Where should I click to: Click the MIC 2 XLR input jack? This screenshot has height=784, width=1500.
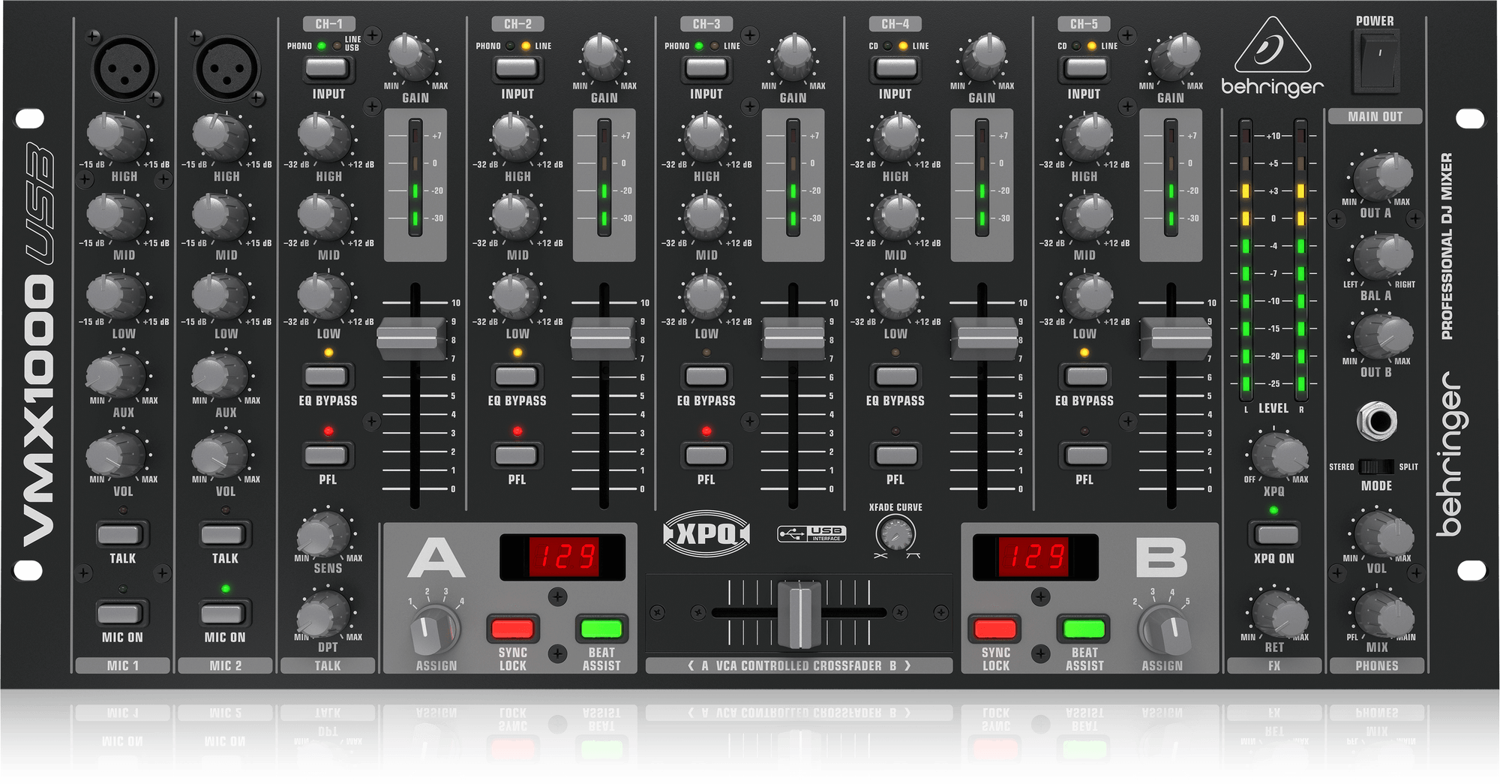[x=226, y=68]
